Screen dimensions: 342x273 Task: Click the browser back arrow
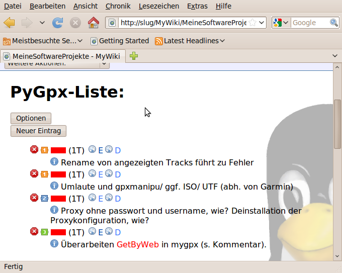(x=10, y=23)
